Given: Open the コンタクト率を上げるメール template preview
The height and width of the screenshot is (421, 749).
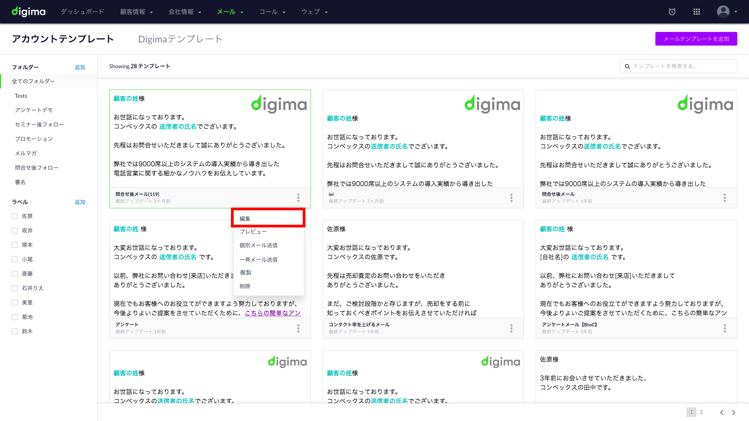Looking at the screenshot, I should click(x=423, y=269).
